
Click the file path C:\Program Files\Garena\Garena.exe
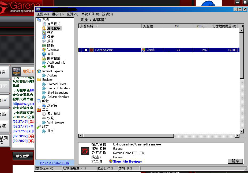click(137, 144)
